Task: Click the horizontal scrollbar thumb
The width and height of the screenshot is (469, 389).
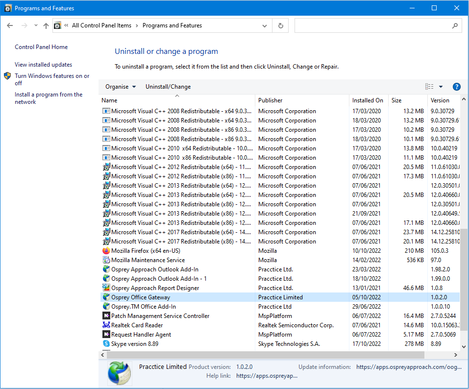Action: coord(266,355)
